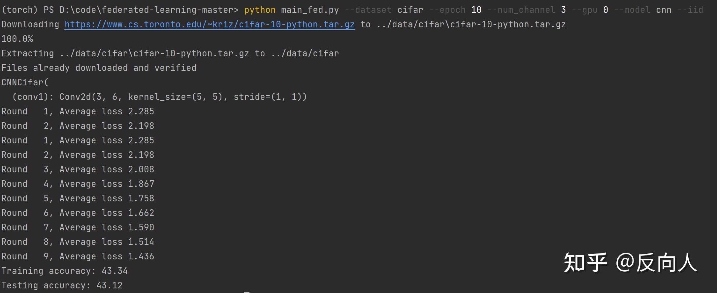
Task: Click the --dataset argument flag
Action: tap(368, 10)
